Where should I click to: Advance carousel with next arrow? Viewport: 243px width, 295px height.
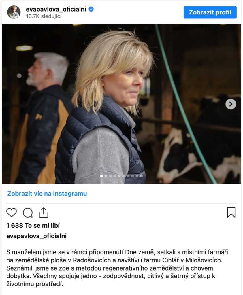pos(231,104)
